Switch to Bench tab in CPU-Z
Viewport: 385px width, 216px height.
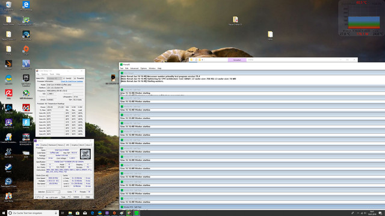[x=82, y=145]
